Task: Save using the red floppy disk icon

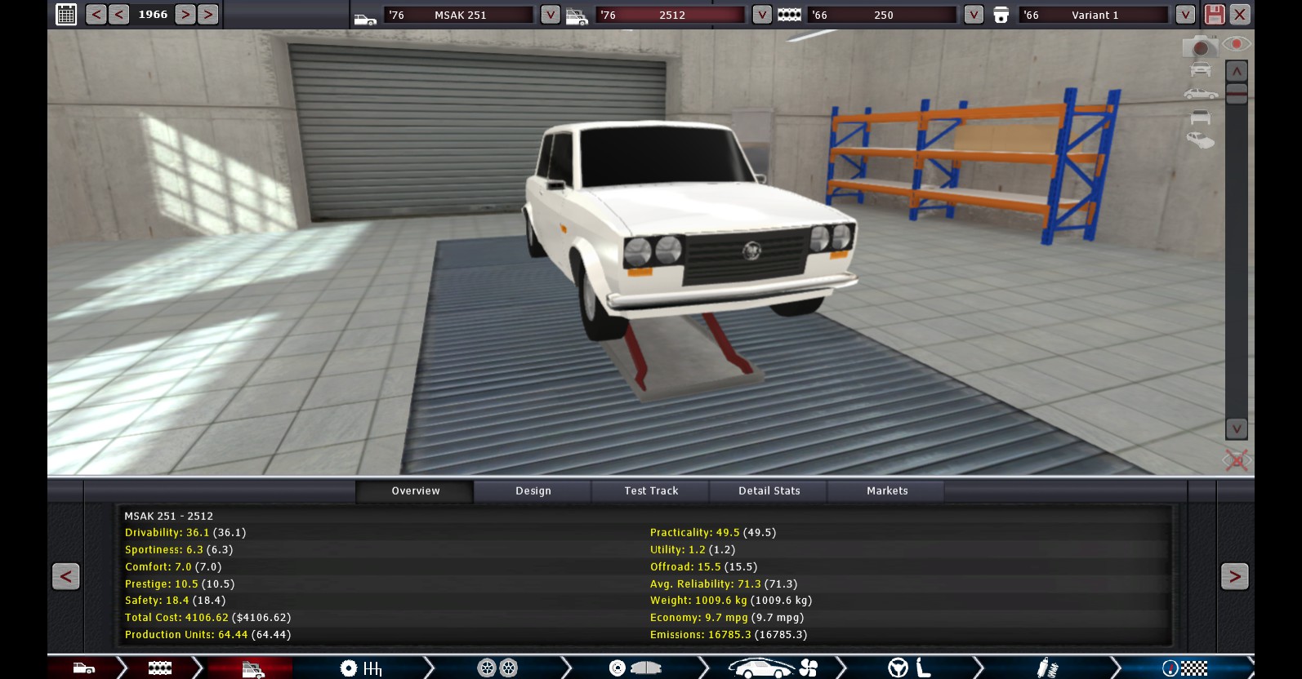Action: tap(1215, 15)
